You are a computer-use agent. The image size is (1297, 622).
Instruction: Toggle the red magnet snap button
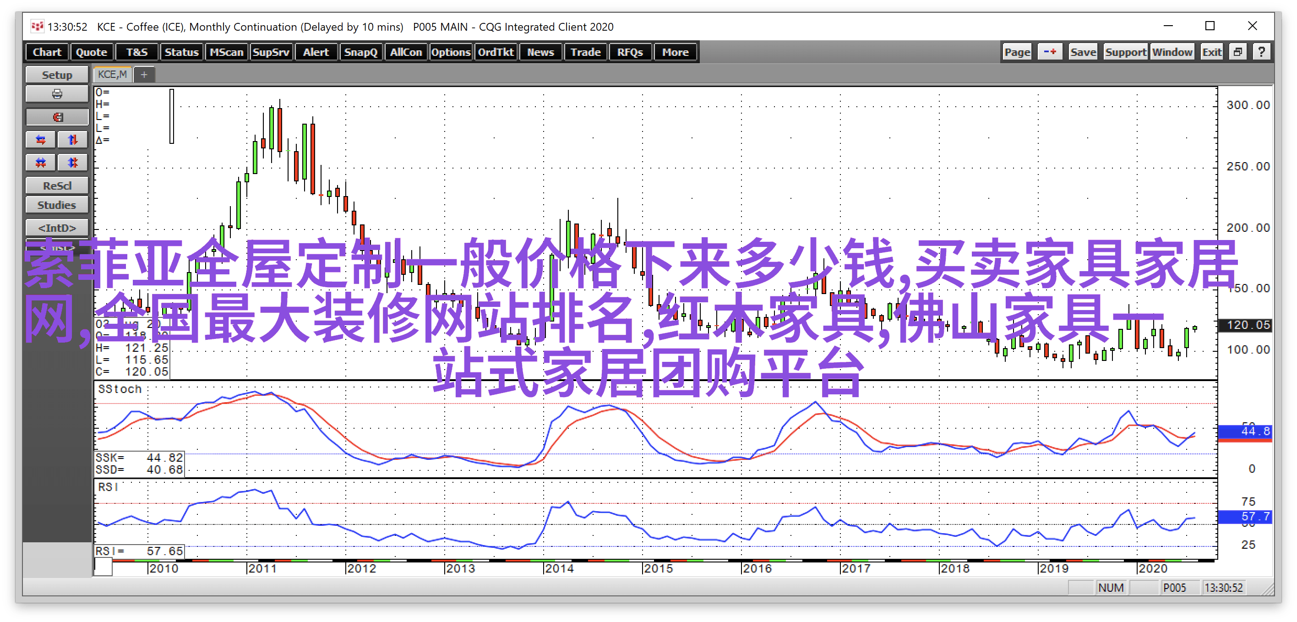pos(57,117)
